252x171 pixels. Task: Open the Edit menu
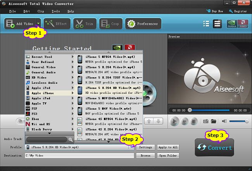pyautogui.click(x=26, y=11)
